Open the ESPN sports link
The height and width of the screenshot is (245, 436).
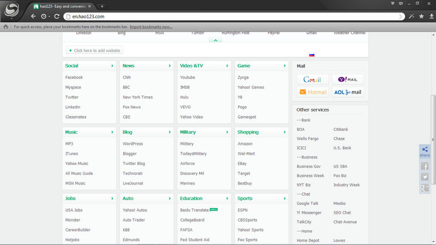243,210
